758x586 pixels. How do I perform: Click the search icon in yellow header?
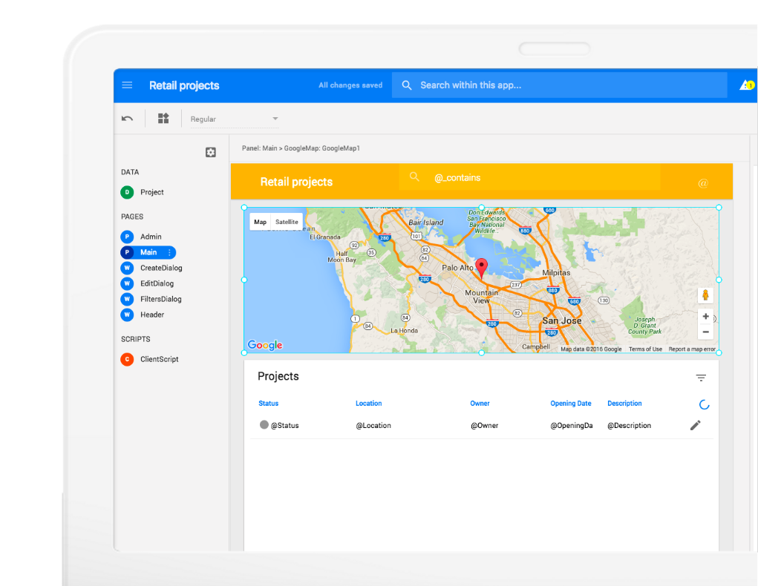(x=414, y=177)
